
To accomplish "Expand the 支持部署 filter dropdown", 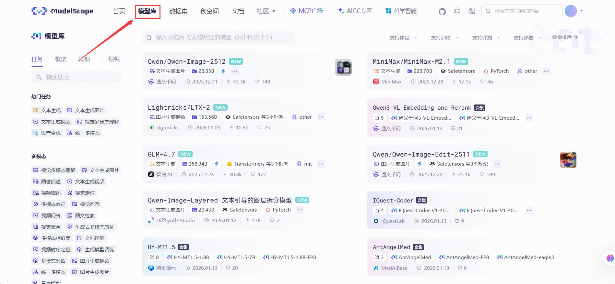I will [x=527, y=38].
